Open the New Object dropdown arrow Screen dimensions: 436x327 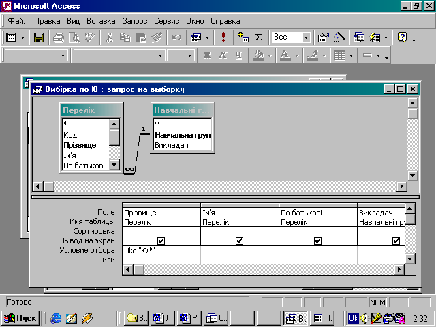[386, 37]
